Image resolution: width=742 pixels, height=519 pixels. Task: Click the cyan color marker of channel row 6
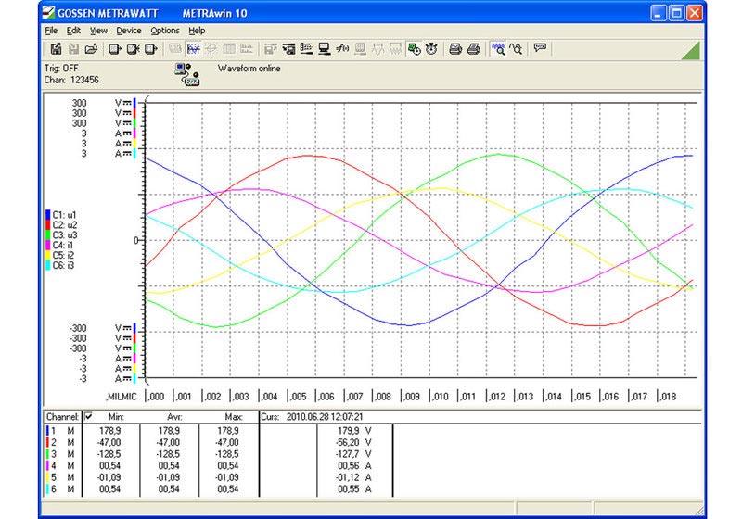coord(47,489)
